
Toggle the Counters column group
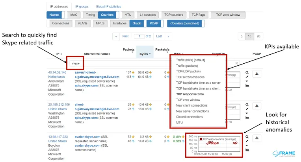108,15
